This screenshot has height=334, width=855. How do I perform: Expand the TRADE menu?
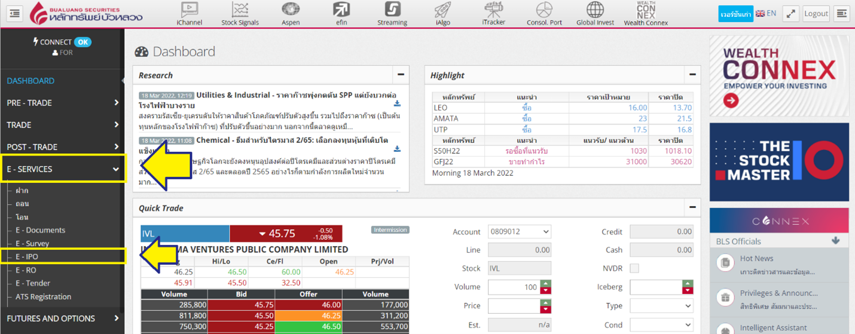click(x=62, y=125)
